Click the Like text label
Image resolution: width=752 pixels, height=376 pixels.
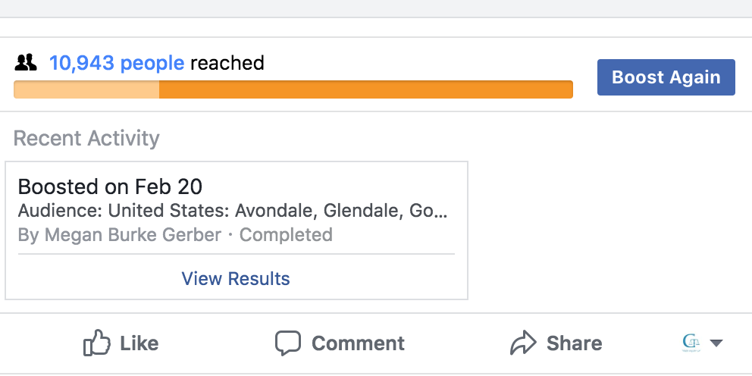click(x=139, y=343)
